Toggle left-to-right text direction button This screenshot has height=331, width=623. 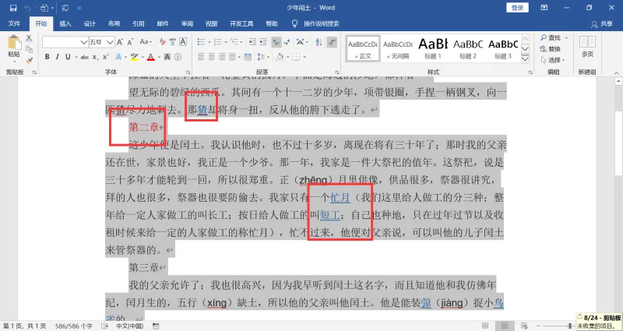276,42
